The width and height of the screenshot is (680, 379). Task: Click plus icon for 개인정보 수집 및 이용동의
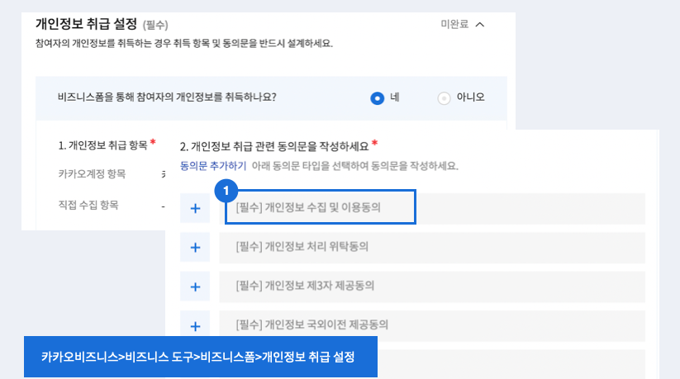tap(195, 208)
